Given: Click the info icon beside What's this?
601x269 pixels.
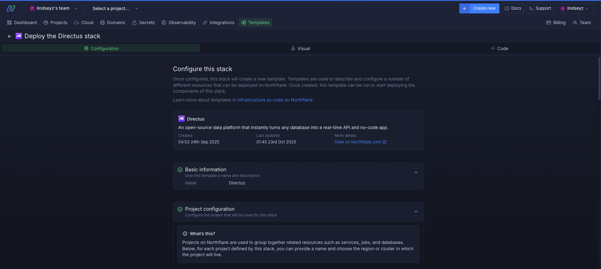Looking at the screenshot, I should [185, 234].
